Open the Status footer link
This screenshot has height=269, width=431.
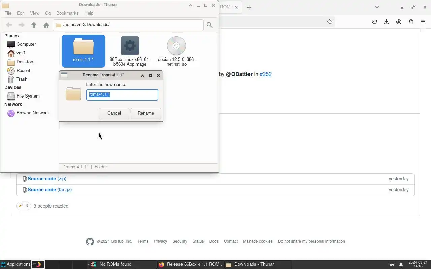[198, 241]
